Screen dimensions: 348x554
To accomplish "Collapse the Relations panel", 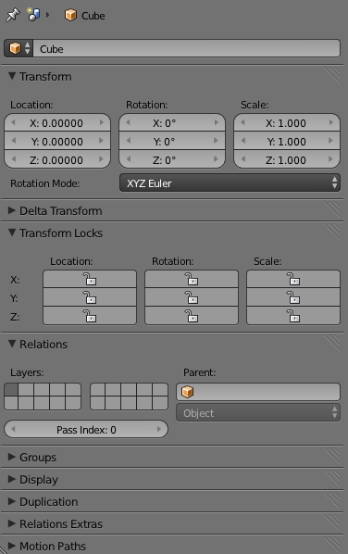I will pyautogui.click(x=12, y=344).
